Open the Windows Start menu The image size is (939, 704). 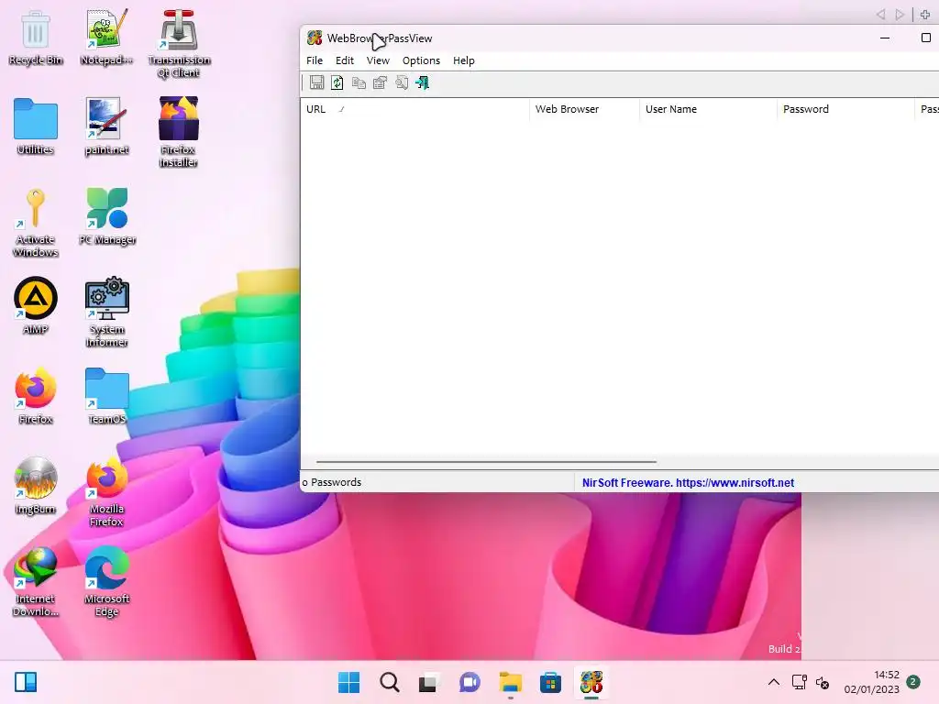click(x=349, y=682)
